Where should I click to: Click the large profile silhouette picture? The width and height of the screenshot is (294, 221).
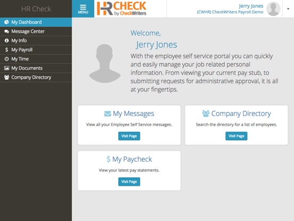(104, 64)
